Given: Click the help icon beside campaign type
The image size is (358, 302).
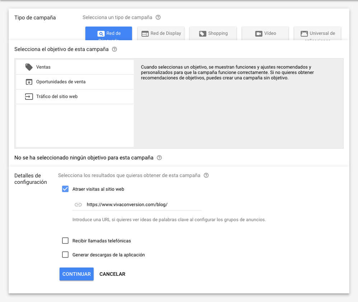Looking at the screenshot, I should click(x=158, y=17).
